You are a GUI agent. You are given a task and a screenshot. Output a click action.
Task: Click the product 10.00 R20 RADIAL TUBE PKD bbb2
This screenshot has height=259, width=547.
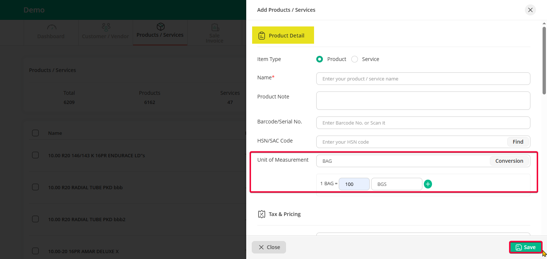click(87, 219)
